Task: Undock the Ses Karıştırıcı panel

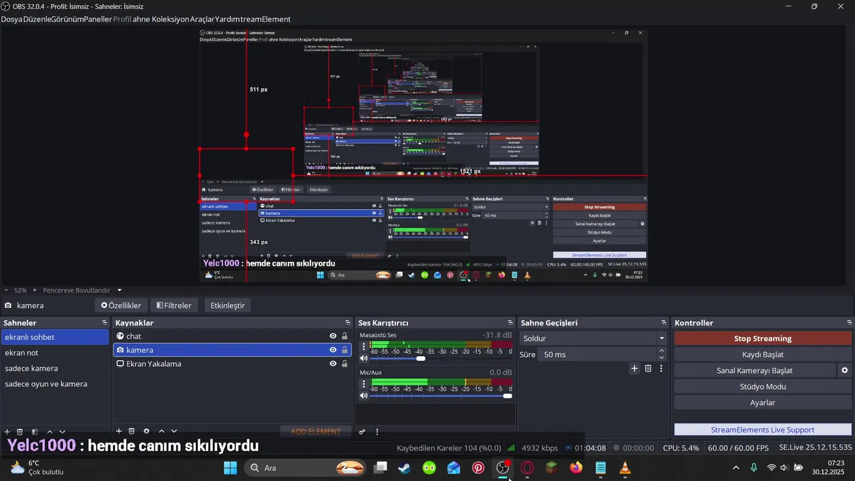Action: click(510, 323)
